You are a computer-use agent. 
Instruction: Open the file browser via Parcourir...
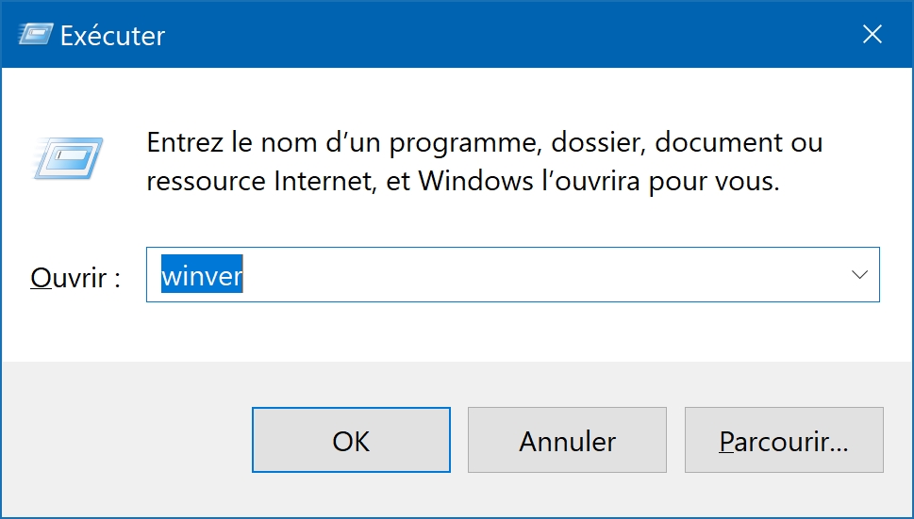point(784,440)
